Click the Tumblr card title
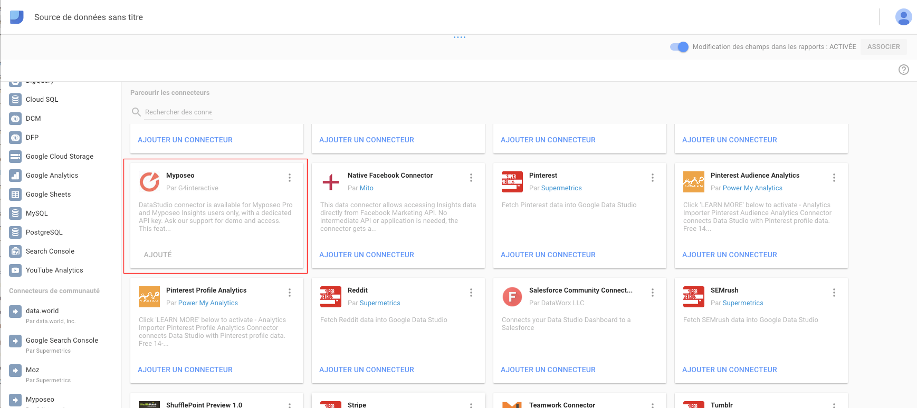 (x=722, y=405)
